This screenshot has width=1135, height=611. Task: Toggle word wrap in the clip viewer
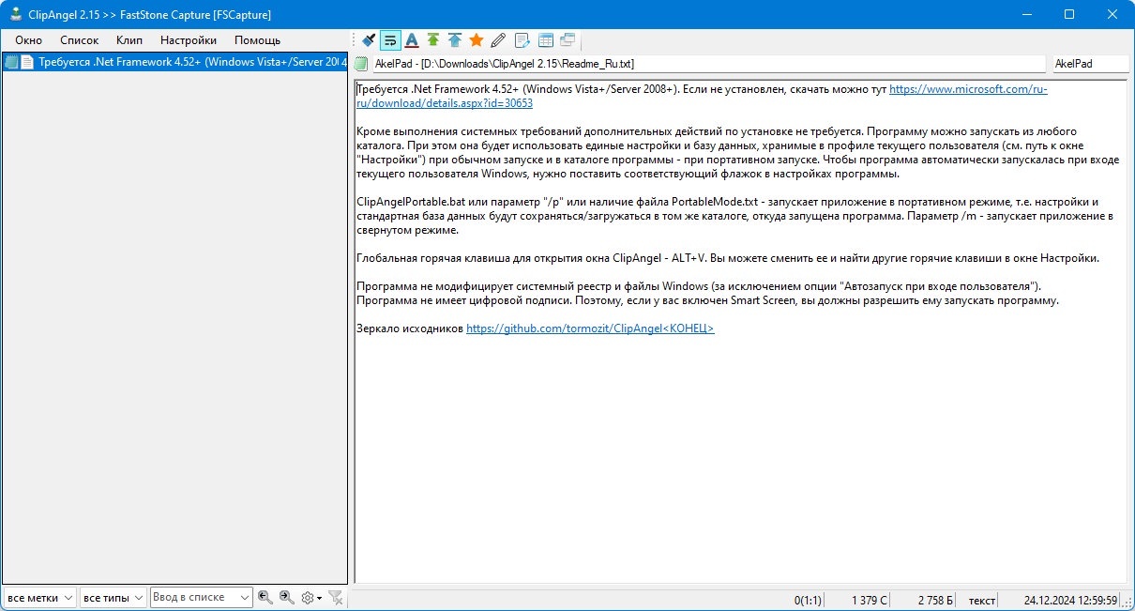[x=390, y=40]
